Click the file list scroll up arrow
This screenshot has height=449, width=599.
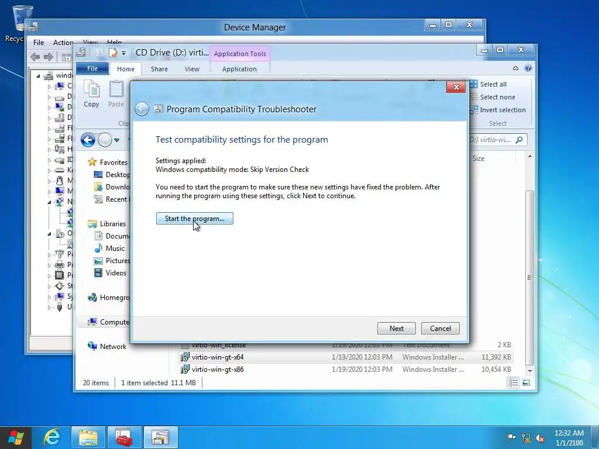(x=529, y=156)
